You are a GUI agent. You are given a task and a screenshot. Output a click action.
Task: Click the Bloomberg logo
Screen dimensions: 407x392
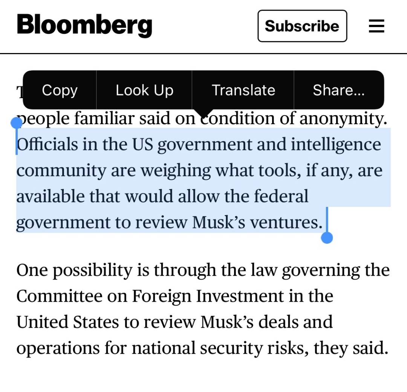(84, 26)
